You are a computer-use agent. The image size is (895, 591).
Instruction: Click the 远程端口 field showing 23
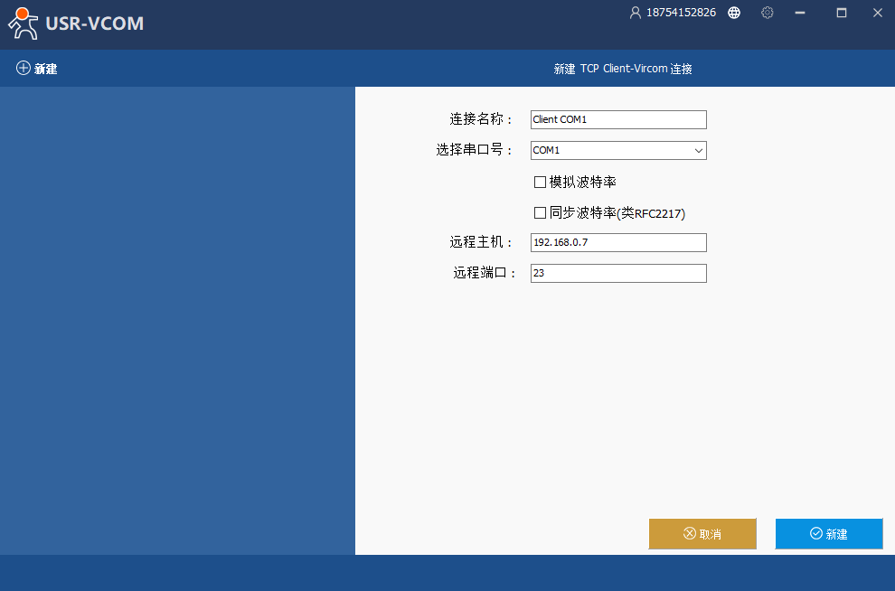617,273
